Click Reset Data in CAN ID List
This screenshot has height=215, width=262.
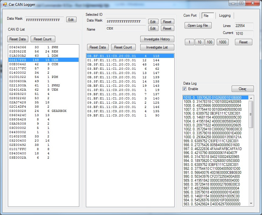pyautogui.click(x=18, y=39)
